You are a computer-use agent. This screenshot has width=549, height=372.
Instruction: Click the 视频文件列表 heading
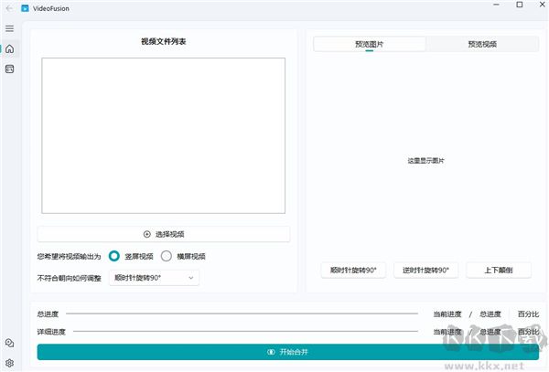coord(164,42)
